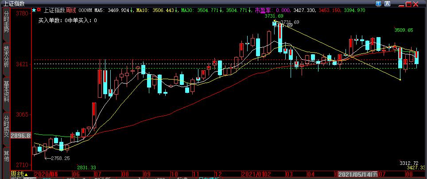Screen dimensions: 427x179
Task: Click the 12 month label on time axis
Action: pyautogui.click(x=218, y=174)
